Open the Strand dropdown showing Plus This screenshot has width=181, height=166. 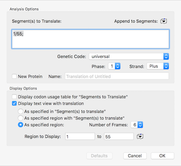[x=158, y=66]
